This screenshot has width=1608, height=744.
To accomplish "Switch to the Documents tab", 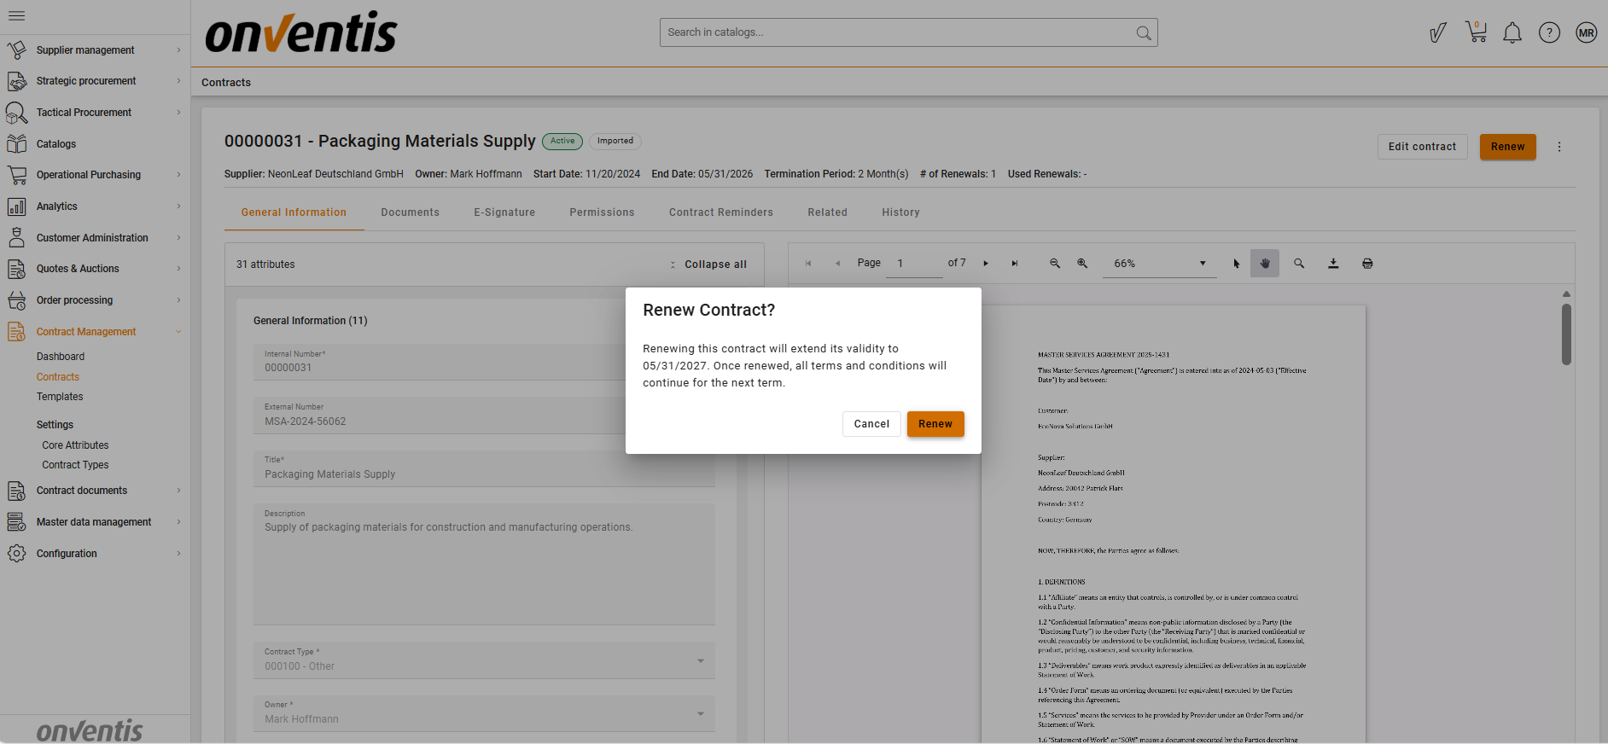I will click(410, 212).
